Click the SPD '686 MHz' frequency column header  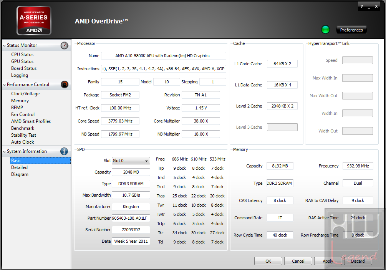(180, 159)
